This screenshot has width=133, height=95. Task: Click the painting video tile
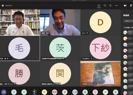pyautogui.click(x=100, y=74)
